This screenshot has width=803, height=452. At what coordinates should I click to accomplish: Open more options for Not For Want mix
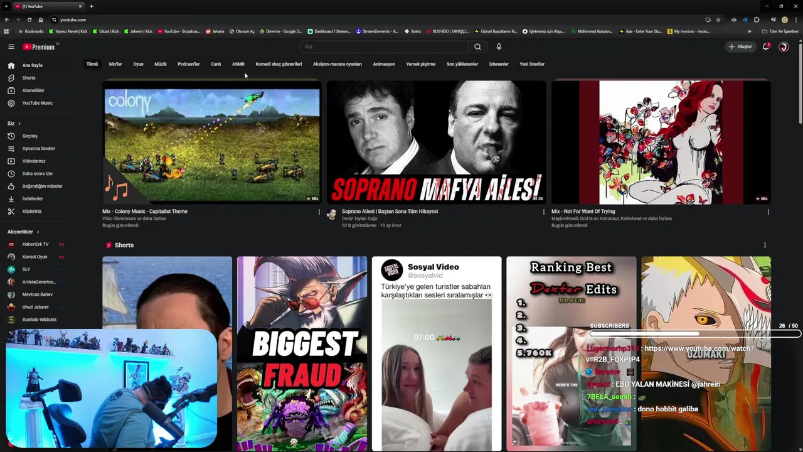tap(768, 212)
